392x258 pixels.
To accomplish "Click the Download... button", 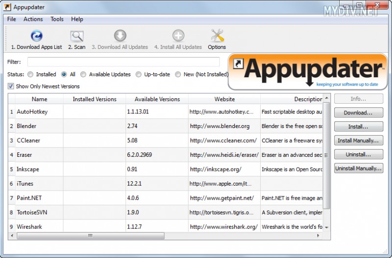I will click(x=359, y=113).
